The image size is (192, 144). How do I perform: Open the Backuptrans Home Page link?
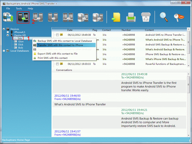pos(16,140)
